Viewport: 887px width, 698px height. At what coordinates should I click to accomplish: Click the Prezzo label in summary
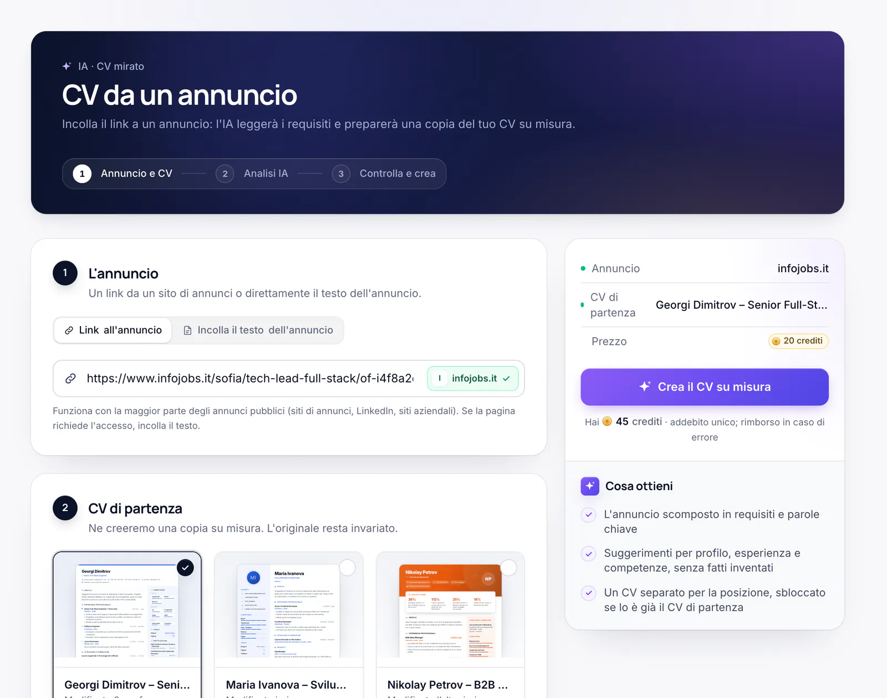609,342
